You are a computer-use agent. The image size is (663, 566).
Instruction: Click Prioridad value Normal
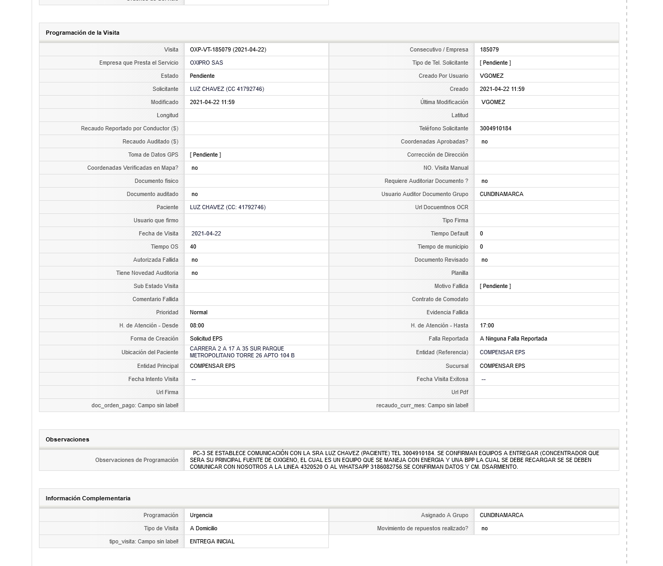click(198, 312)
